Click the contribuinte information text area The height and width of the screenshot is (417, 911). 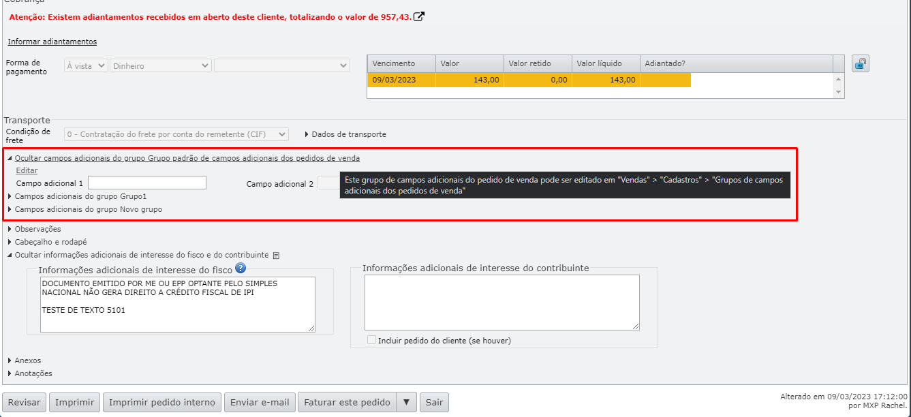[x=502, y=303]
